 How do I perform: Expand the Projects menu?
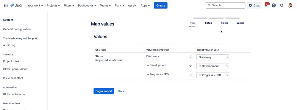point(53,5)
